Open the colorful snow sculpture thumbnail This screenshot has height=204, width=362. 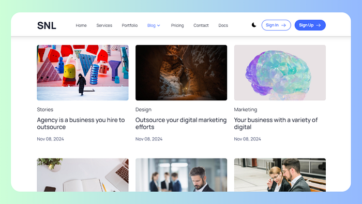83,72
